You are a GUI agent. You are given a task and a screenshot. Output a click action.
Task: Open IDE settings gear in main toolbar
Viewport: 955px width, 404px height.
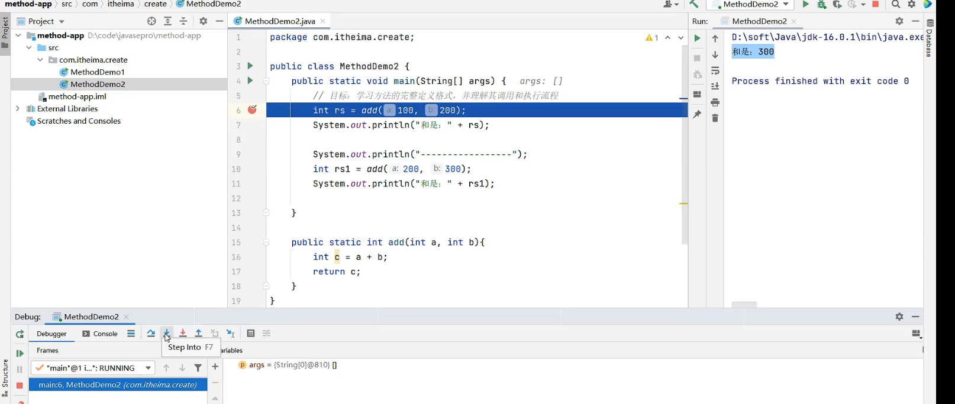(x=912, y=4)
